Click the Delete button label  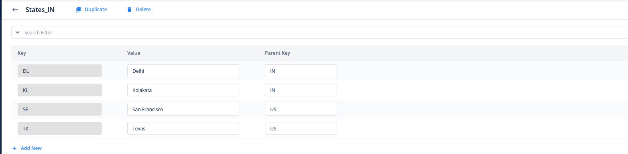(x=143, y=10)
